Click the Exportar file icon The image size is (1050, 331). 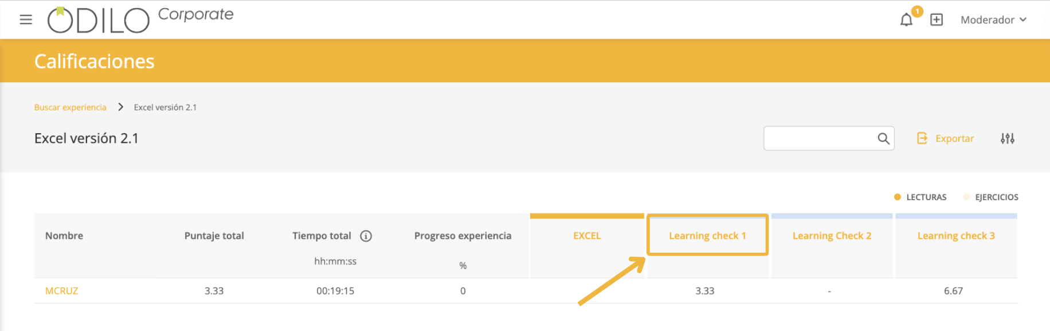(922, 138)
